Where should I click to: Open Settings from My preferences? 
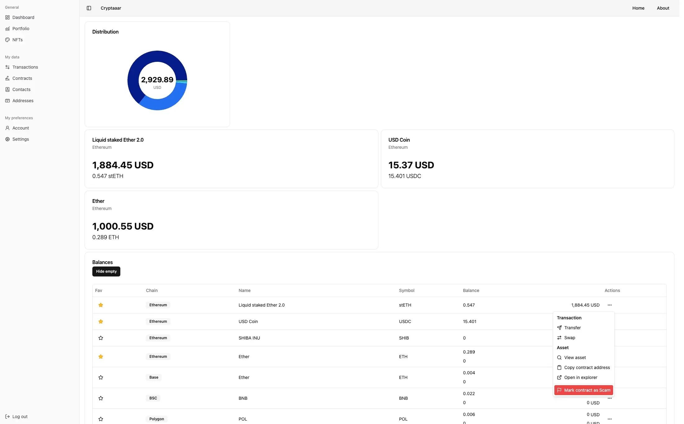(21, 139)
